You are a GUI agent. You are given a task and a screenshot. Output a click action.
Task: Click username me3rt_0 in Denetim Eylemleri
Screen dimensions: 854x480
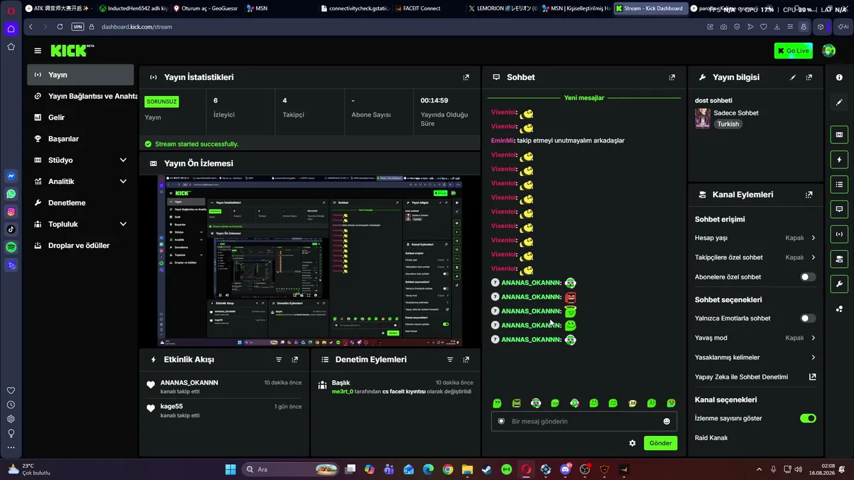pos(342,392)
